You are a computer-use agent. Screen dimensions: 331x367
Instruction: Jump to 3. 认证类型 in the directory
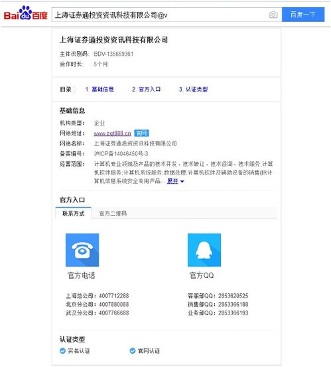tap(193, 89)
